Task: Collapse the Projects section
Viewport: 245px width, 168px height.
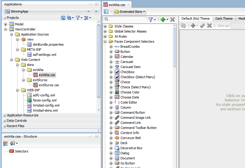Action: (x=5, y=18)
